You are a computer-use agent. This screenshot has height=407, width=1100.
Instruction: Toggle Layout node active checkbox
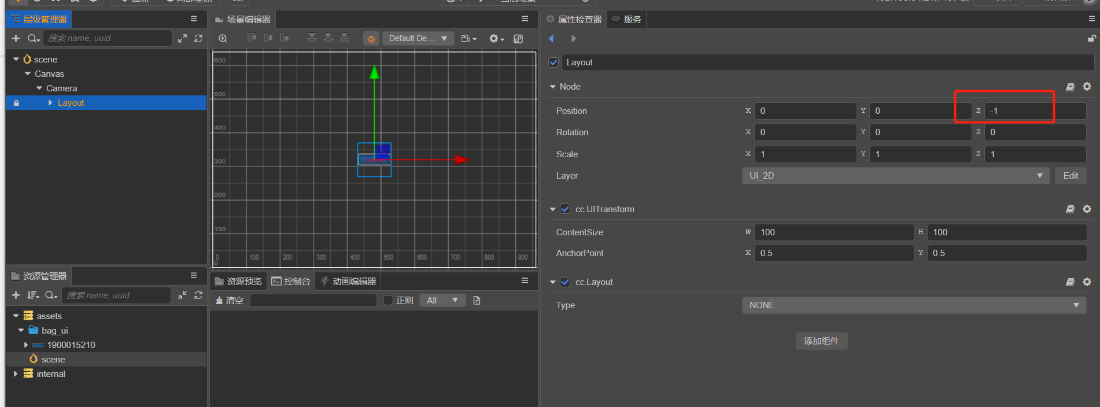coord(553,62)
